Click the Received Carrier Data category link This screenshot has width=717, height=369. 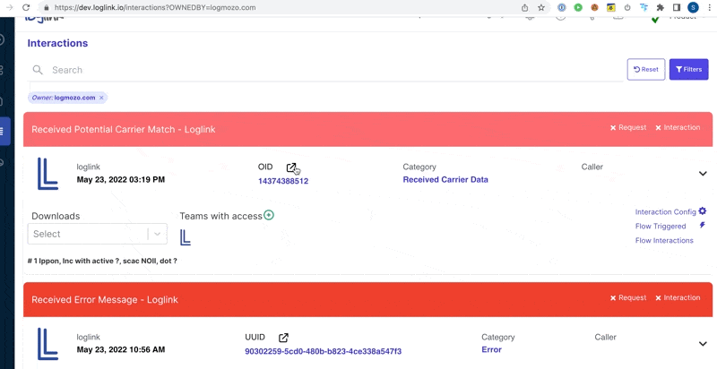coord(445,179)
